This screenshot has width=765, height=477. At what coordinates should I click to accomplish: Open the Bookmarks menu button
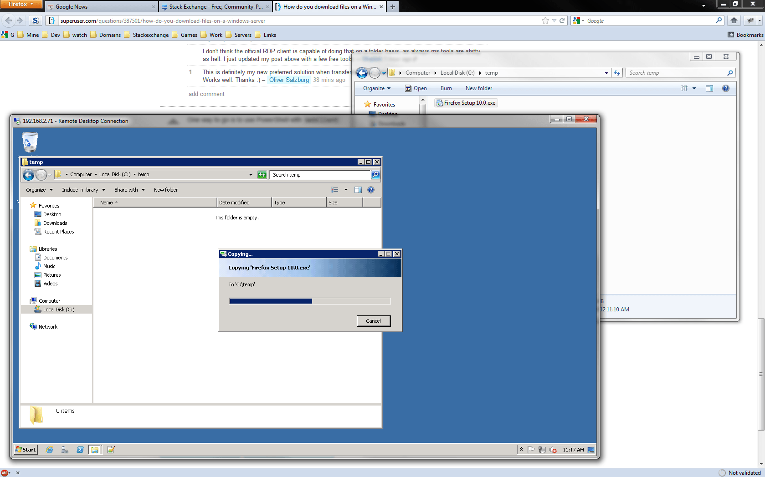[745, 35]
